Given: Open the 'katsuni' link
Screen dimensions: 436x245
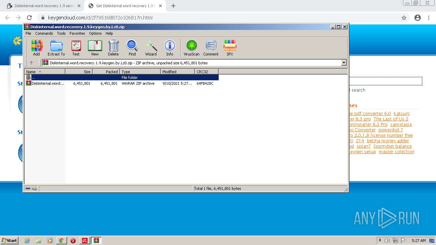Looking at the screenshot, I should coord(402,114).
